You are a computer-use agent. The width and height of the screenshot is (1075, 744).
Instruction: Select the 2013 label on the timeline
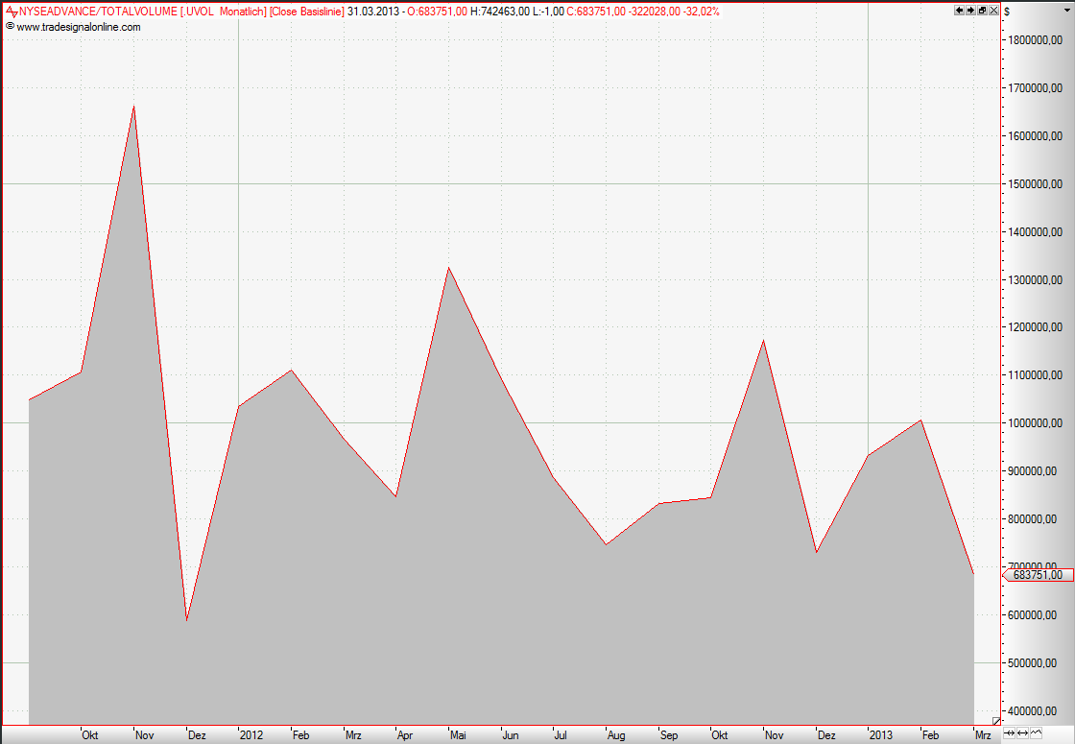tap(879, 734)
